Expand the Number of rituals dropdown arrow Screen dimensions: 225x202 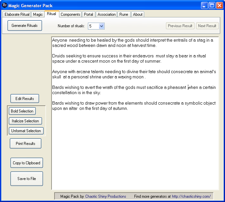click(x=101, y=26)
